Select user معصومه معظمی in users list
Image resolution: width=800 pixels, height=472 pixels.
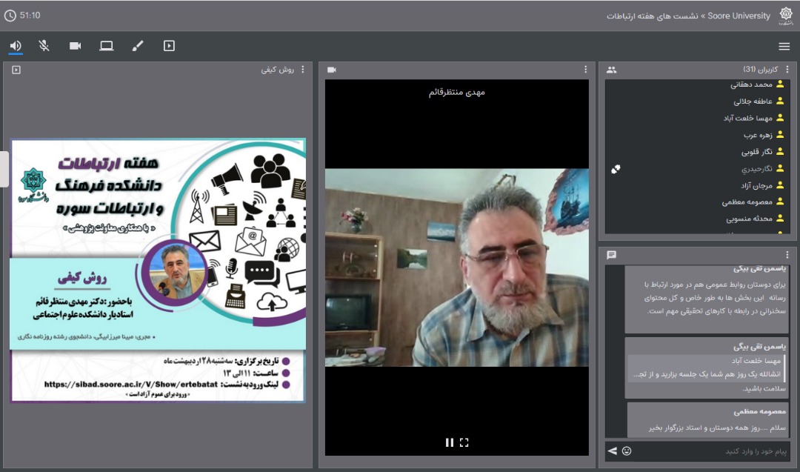click(x=747, y=202)
